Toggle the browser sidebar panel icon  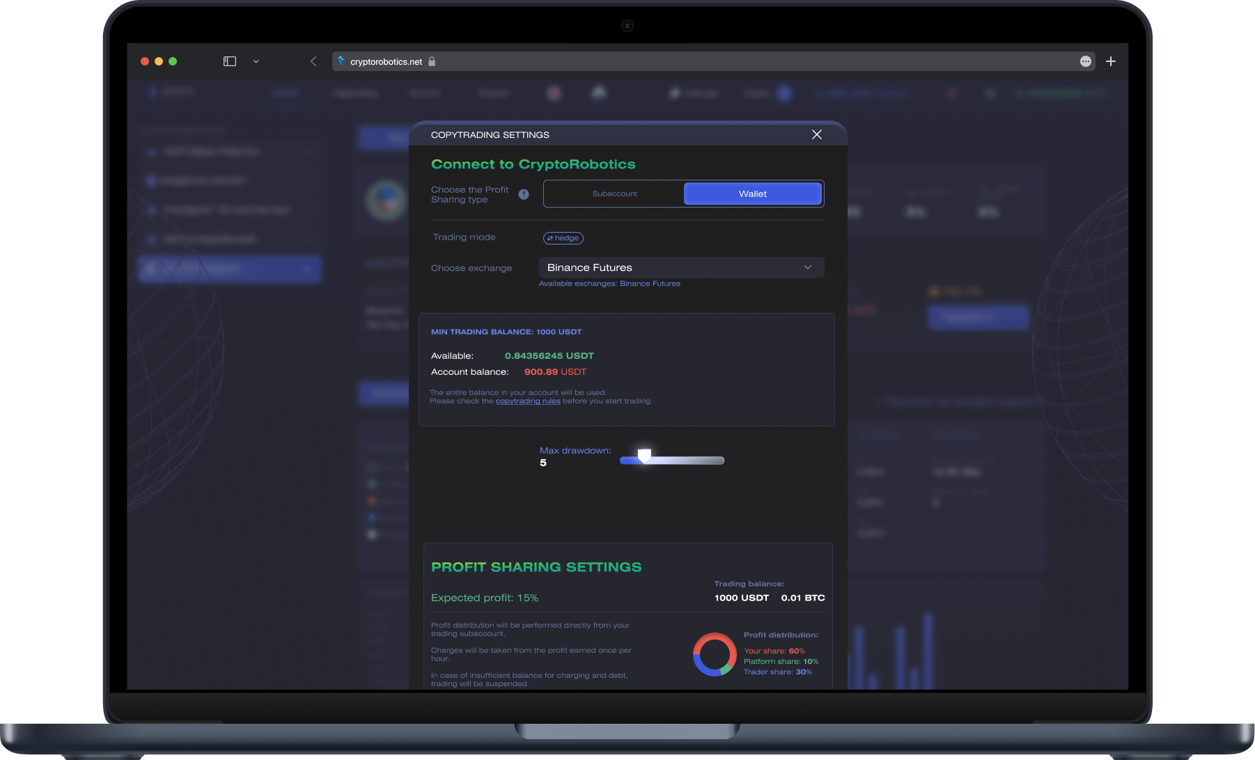[x=230, y=61]
